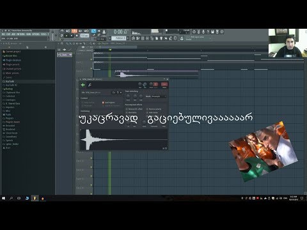Arm the transport record button
The height and width of the screenshot is (230, 307).
[x=77, y=36]
